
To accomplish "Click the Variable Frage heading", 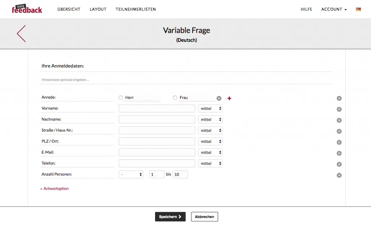I will [x=187, y=30].
